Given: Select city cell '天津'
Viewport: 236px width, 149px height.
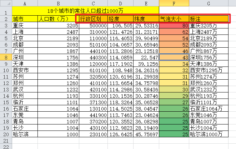Looking at the screenshot, I should (25, 64).
